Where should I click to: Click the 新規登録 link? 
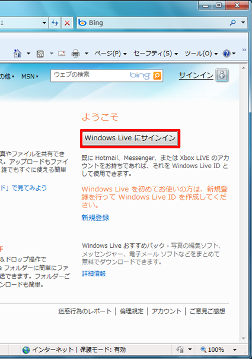[x=95, y=218]
